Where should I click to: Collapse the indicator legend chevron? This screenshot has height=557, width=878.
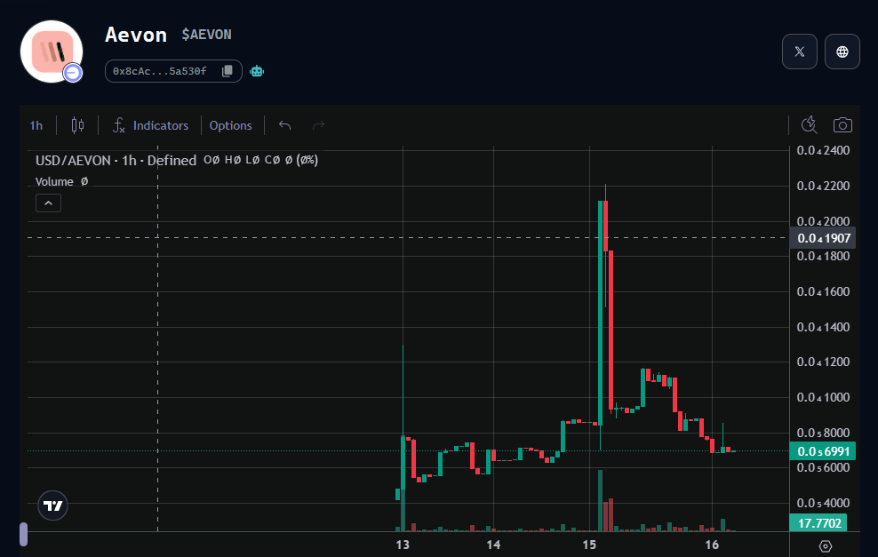[x=48, y=203]
